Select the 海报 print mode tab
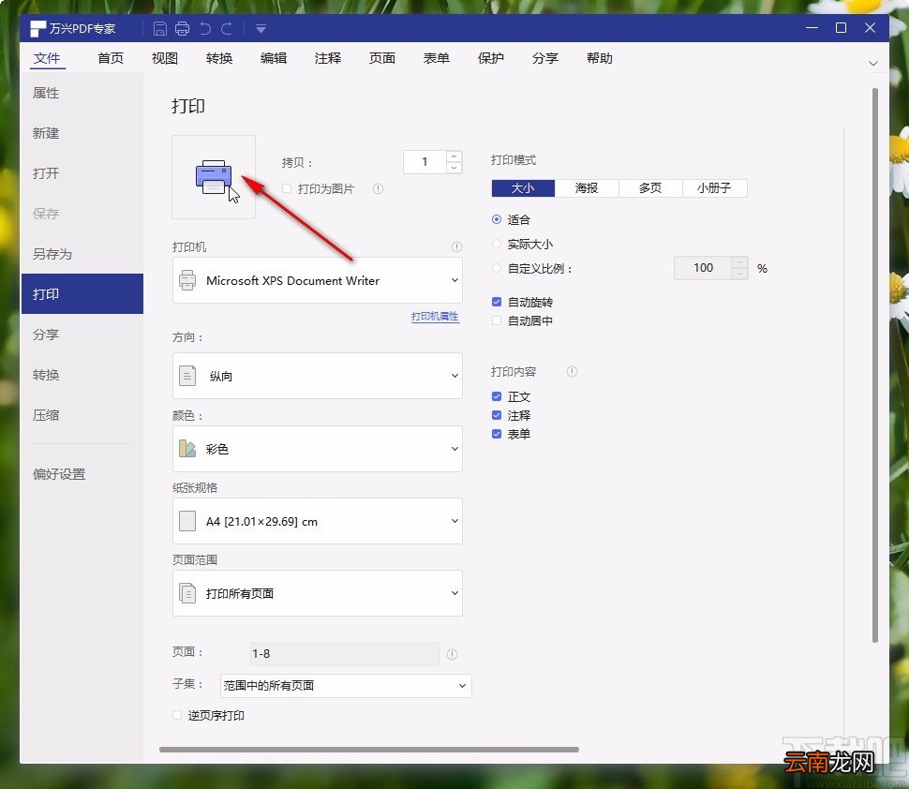The image size is (909, 789). point(587,187)
